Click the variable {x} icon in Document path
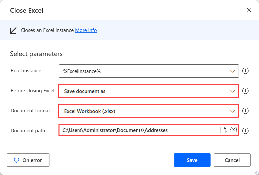 pyautogui.click(x=234, y=130)
